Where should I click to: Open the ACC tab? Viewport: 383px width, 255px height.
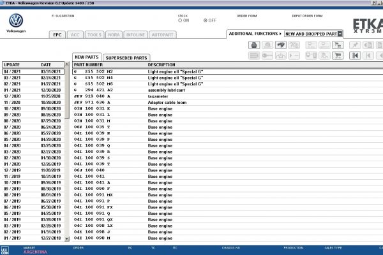pos(75,34)
